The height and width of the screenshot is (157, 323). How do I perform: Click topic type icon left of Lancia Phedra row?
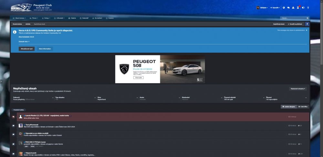pyautogui.click(x=13, y=117)
